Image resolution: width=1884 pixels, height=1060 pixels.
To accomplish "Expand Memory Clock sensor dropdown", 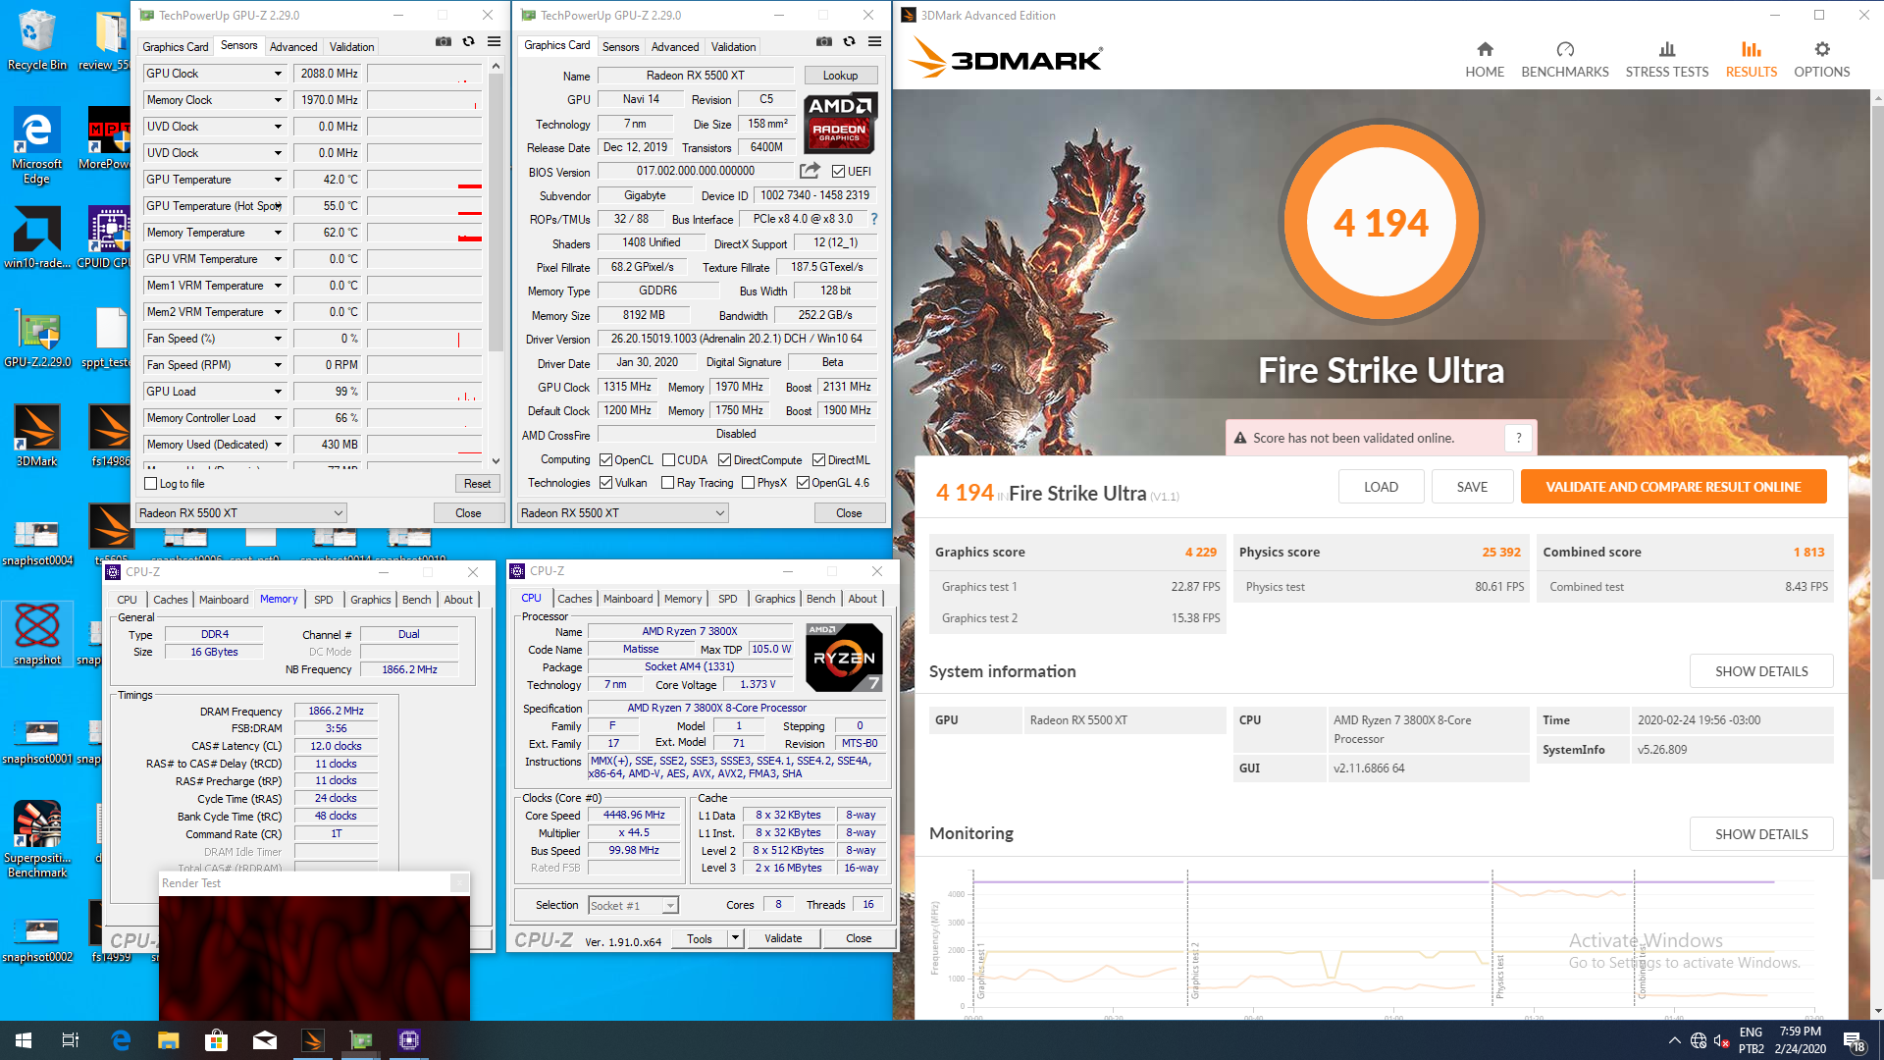I will 278,100.
